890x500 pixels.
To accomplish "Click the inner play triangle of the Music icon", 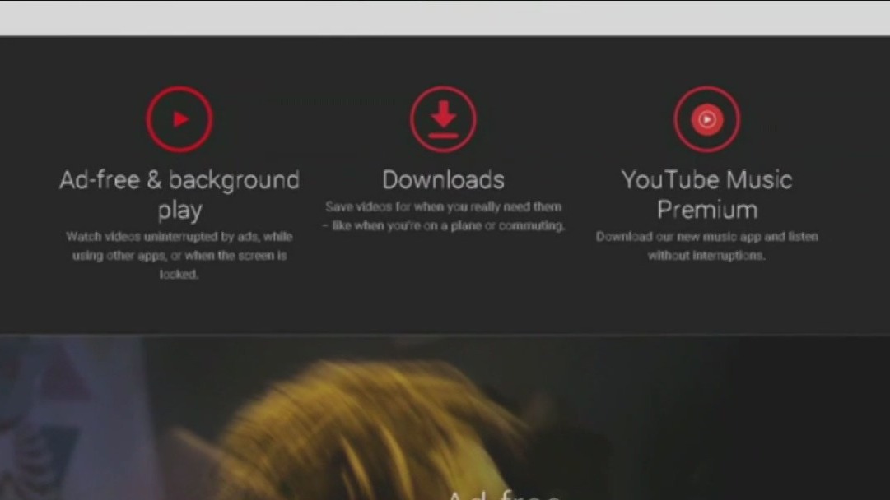I will coord(708,118).
